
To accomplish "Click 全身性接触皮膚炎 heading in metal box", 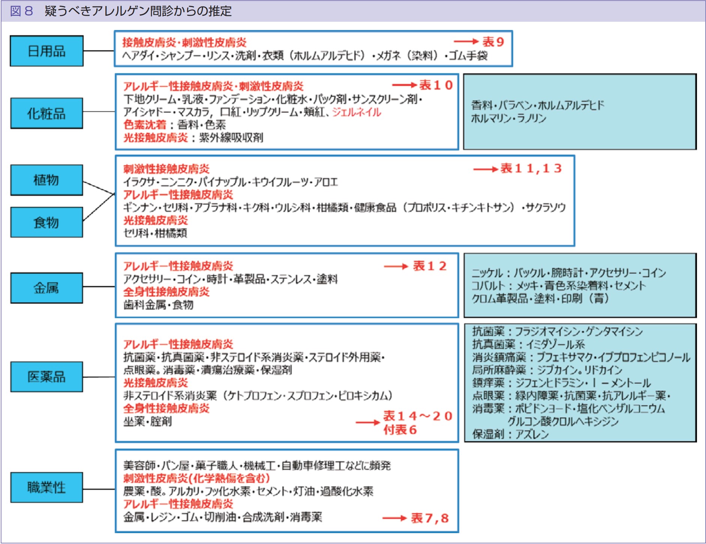I will (166, 292).
